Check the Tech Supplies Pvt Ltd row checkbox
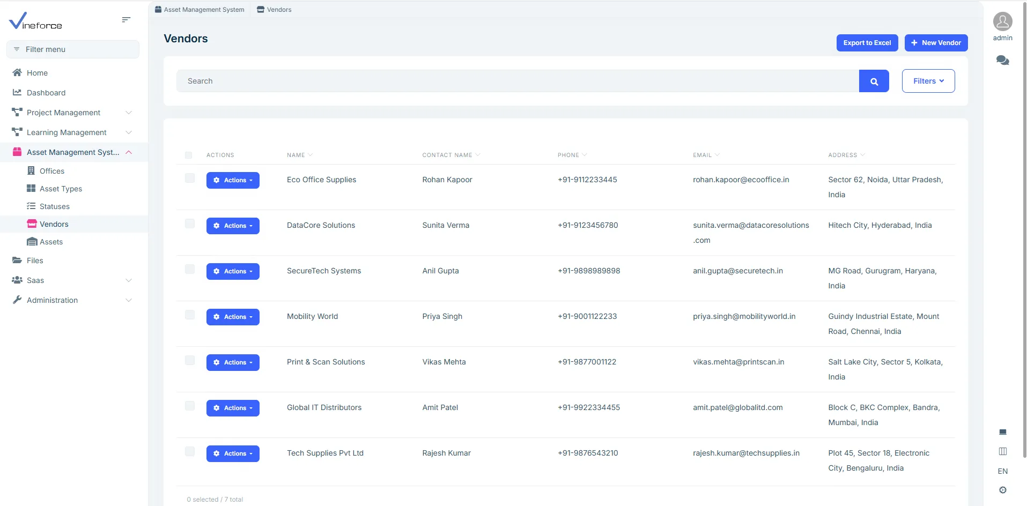1027x506 pixels. [x=190, y=451]
